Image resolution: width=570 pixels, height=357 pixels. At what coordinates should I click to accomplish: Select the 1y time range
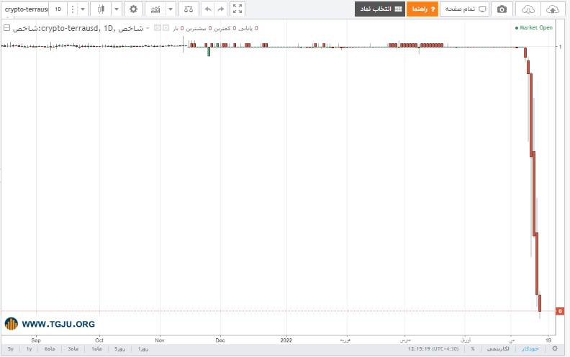tap(29, 349)
